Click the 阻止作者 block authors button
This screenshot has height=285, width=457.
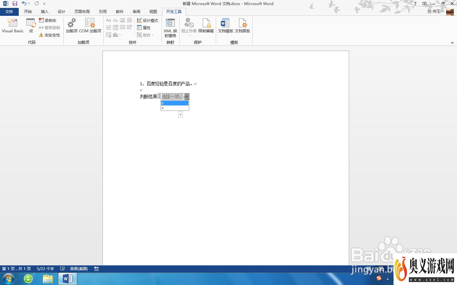189,27
